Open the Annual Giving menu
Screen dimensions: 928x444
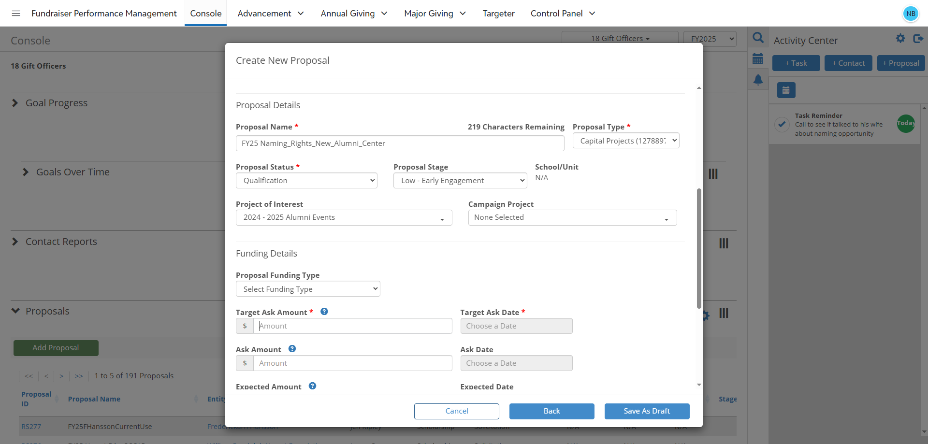[354, 14]
